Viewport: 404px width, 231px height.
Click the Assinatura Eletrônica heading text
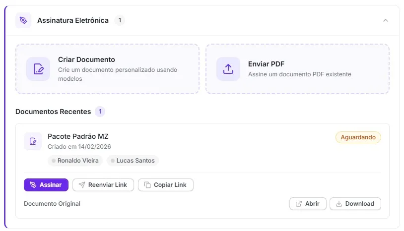pyautogui.click(x=73, y=20)
